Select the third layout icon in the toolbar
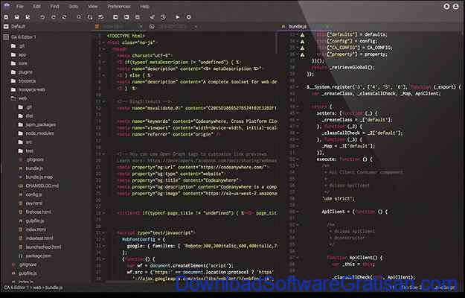Image resolution: width=465 pixels, height=298 pixels. tap(138, 17)
